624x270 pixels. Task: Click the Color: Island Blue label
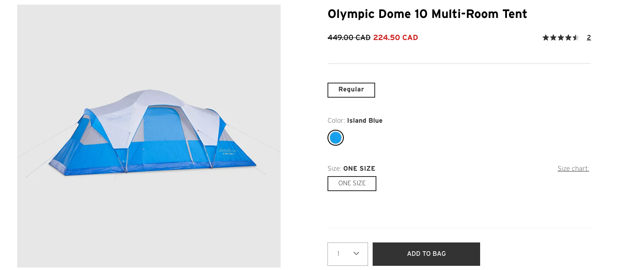(x=355, y=121)
